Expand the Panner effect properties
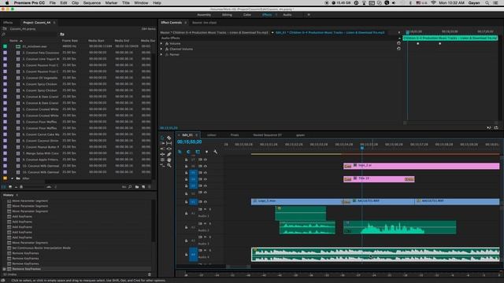The height and width of the screenshot is (283, 504). pyautogui.click(x=161, y=54)
